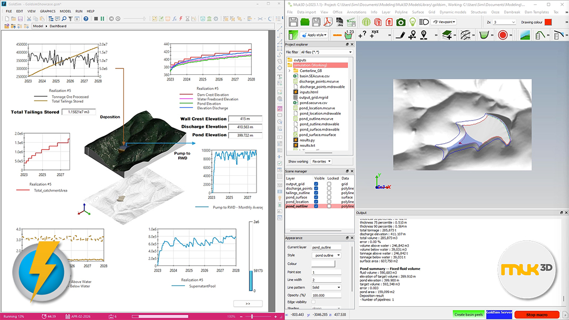The height and width of the screenshot is (320, 569).
Task: Select the GPS location pin tool in Muk3D
Action: [x=424, y=34]
